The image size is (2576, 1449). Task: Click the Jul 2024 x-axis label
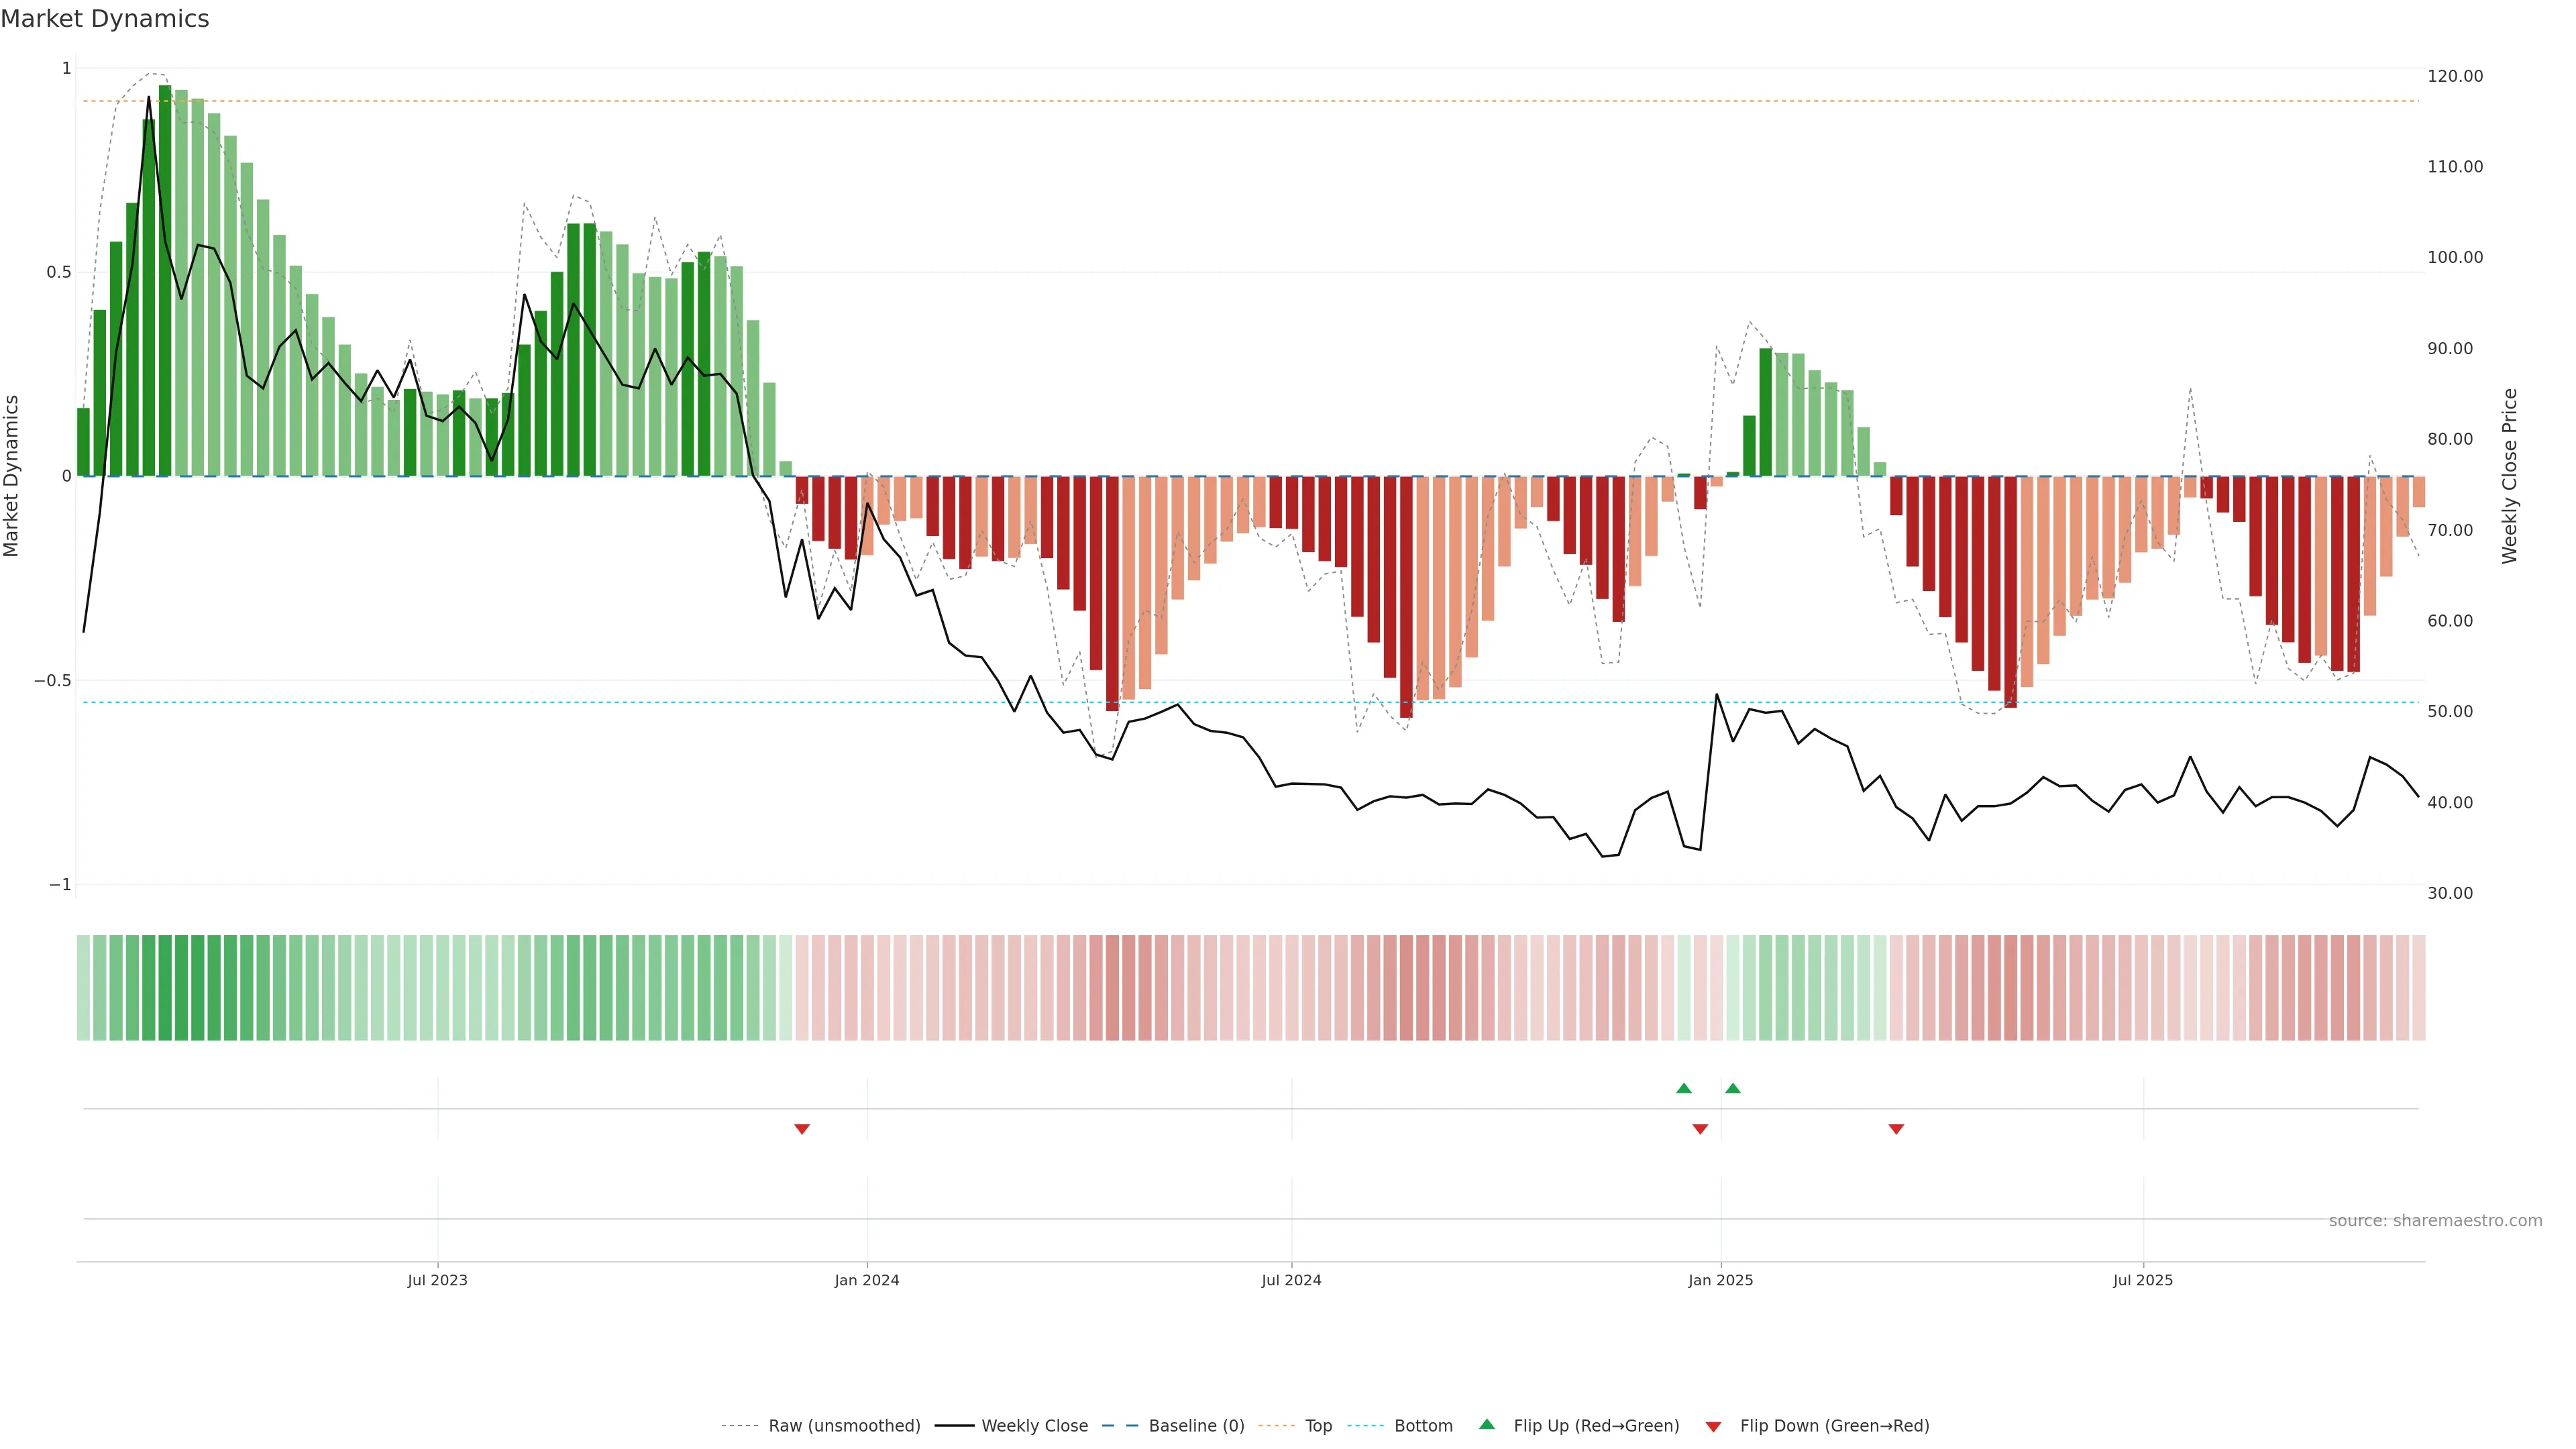(x=1291, y=1280)
